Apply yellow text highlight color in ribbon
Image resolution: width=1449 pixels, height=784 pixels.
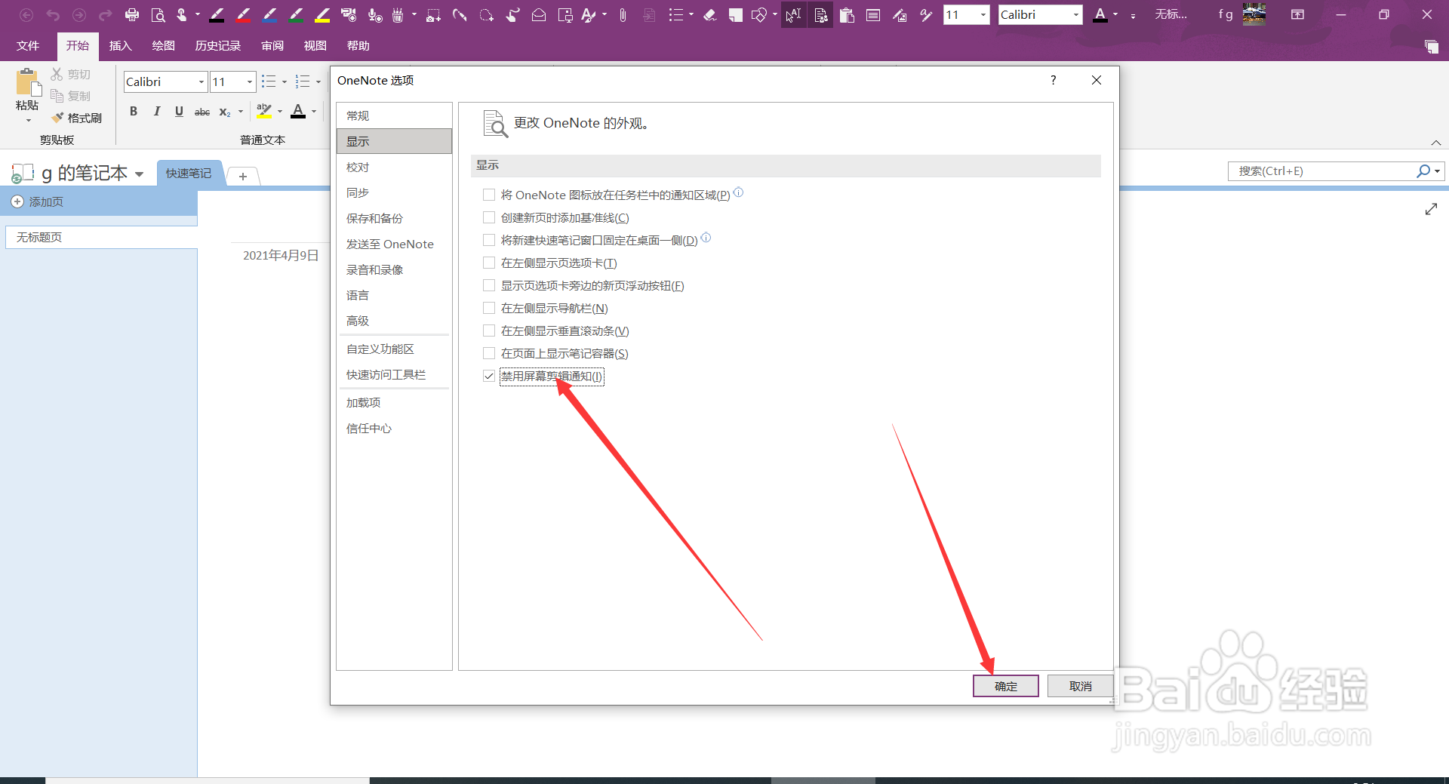click(263, 112)
